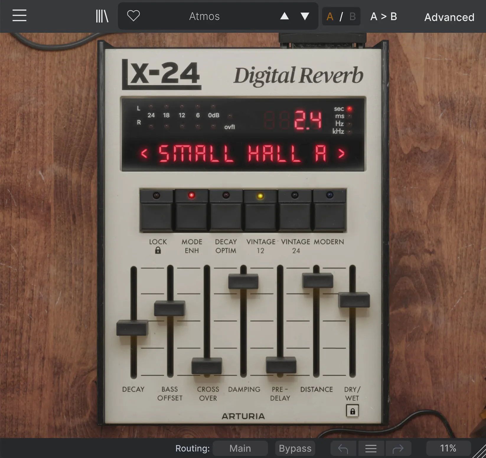
Task: Click the redo arrow in bottom bar
Action: (398, 449)
